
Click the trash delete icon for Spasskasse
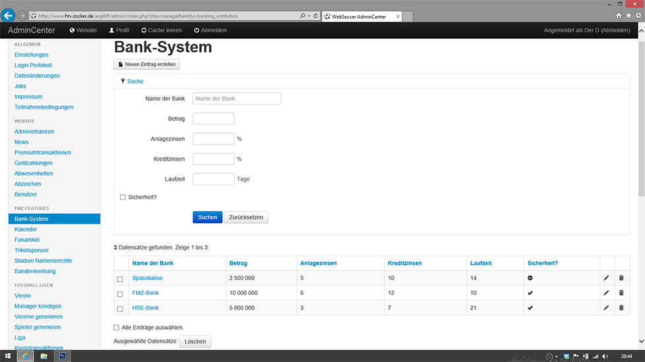(x=621, y=278)
